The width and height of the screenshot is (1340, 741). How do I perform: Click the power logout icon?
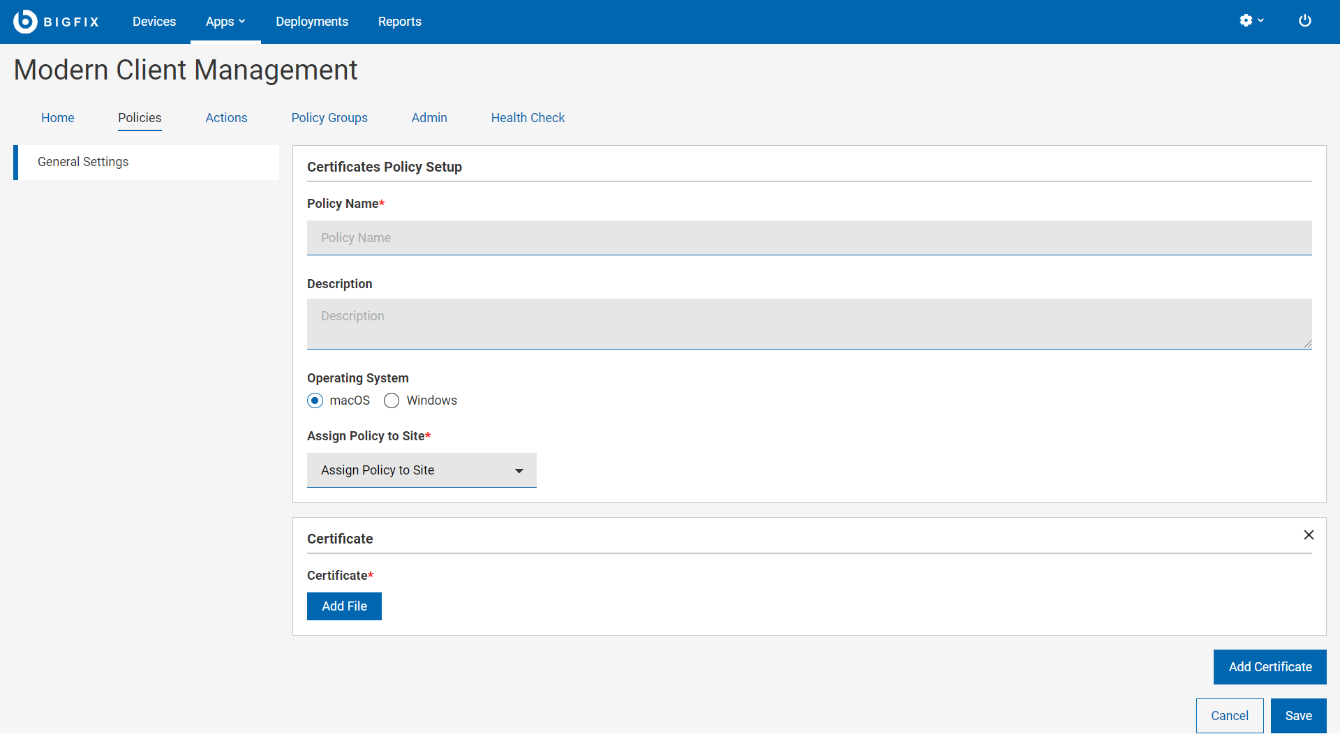click(x=1304, y=21)
